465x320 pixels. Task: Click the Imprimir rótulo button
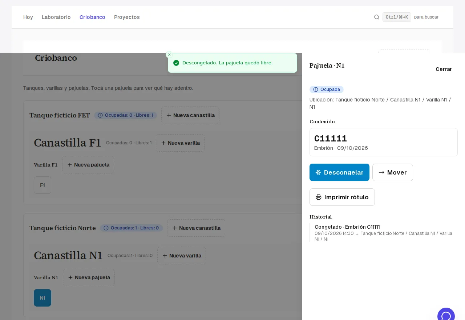pyautogui.click(x=342, y=197)
